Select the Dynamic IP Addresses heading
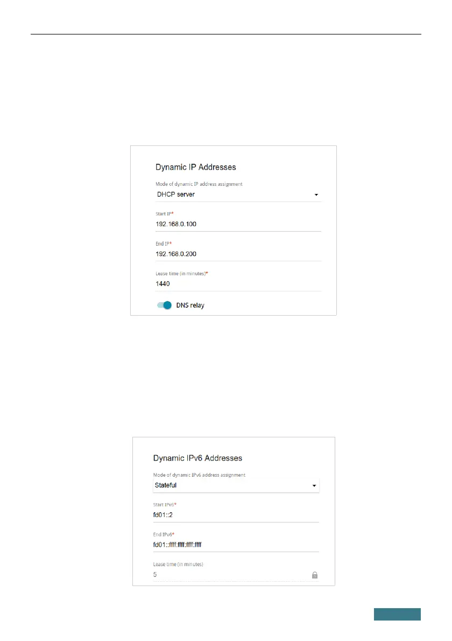The height and width of the screenshot is (641, 452). click(x=196, y=167)
